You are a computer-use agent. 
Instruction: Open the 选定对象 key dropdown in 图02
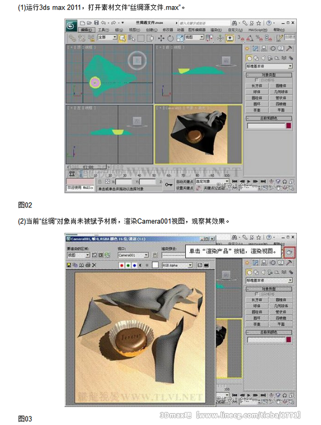212,181
